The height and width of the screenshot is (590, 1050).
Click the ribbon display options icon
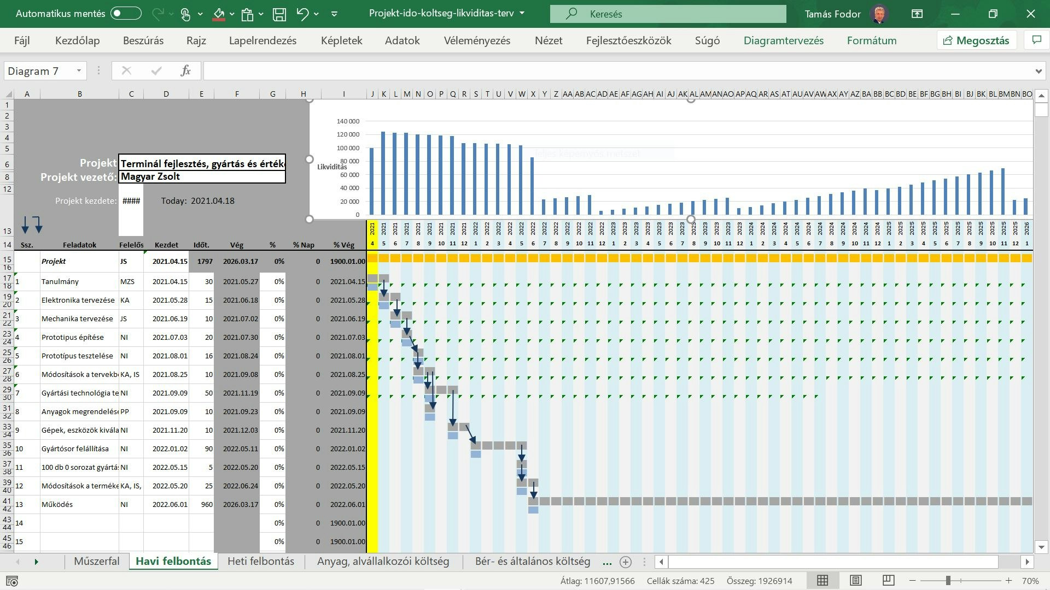pyautogui.click(x=917, y=14)
